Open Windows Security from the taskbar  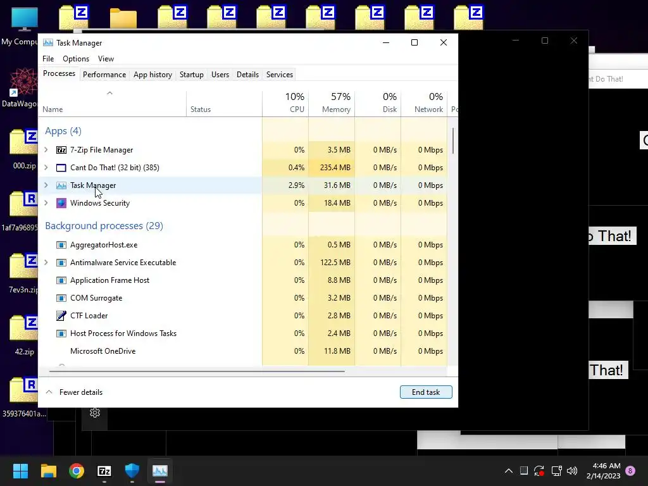(132, 471)
